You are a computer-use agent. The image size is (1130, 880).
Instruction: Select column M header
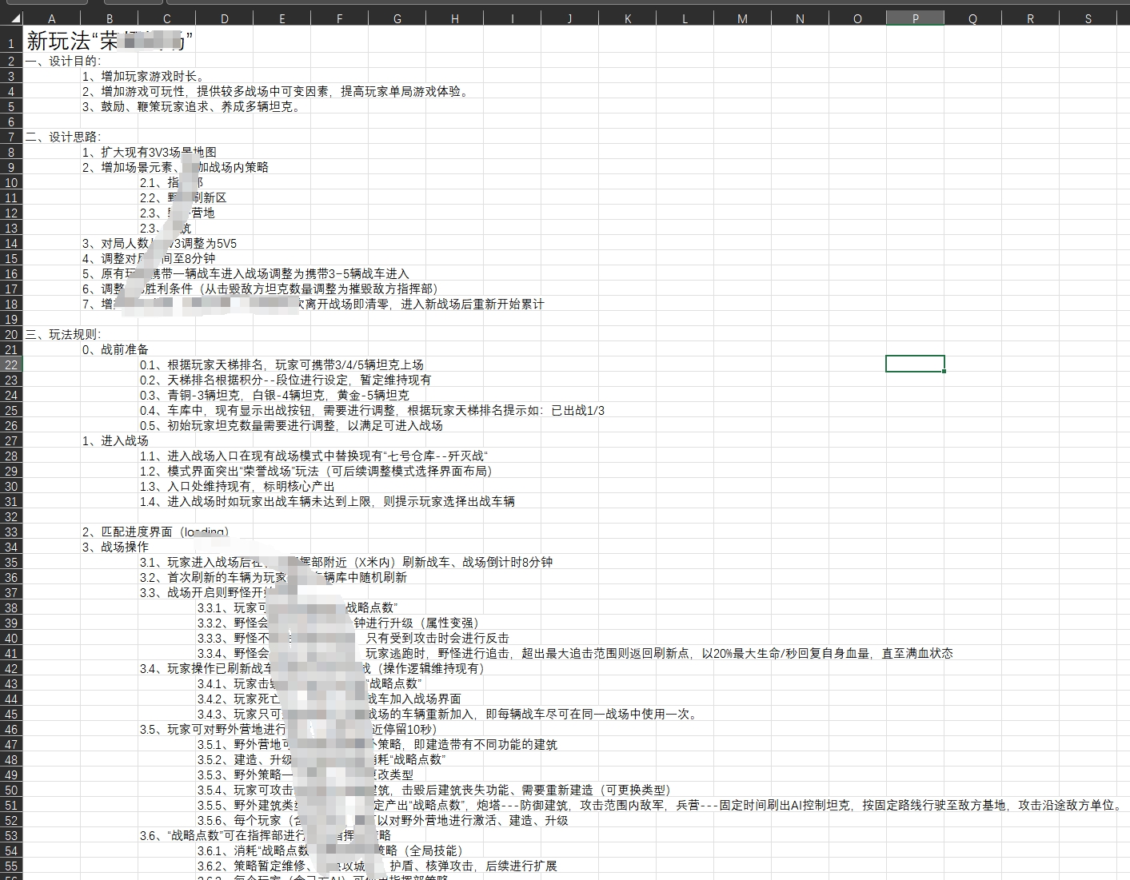743,18
